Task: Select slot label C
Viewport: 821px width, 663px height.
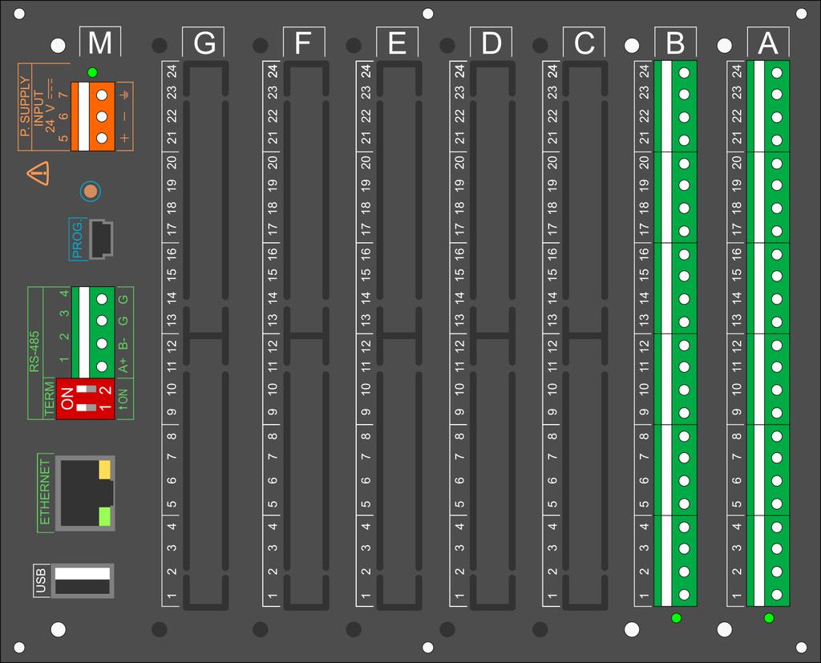Action: tap(584, 42)
